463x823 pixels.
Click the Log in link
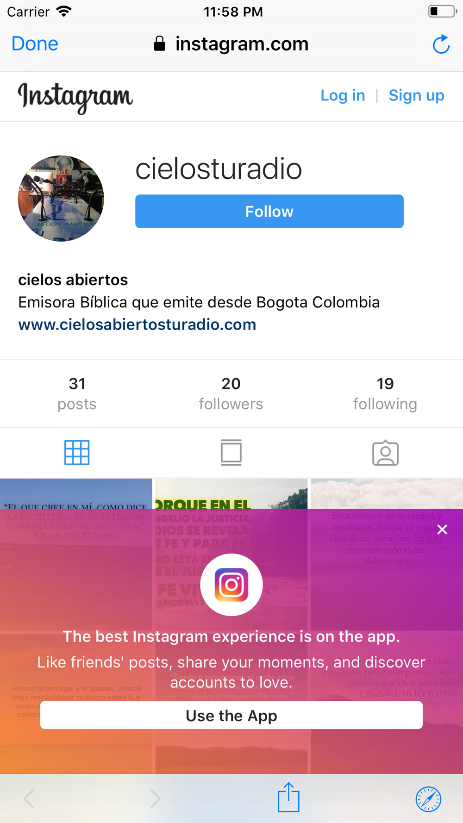[x=343, y=95]
